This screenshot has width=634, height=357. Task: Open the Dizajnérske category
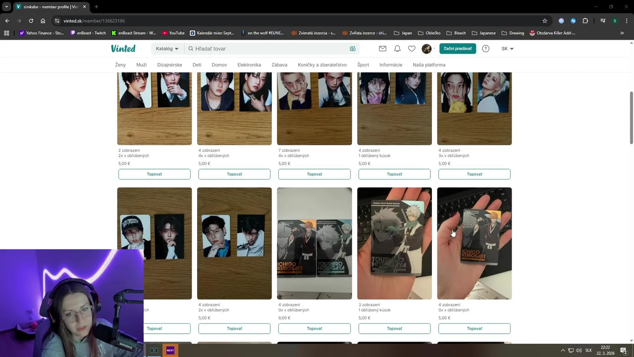click(x=169, y=65)
